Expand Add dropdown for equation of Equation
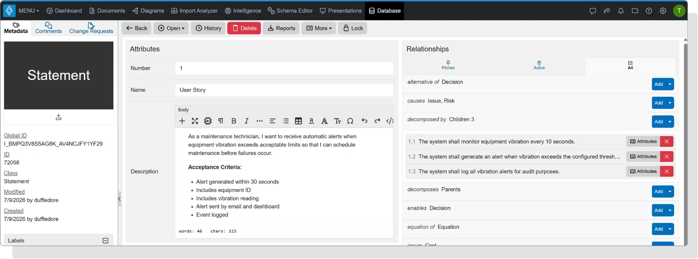Image resolution: width=698 pixels, height=259 pixels. pyautogui.click(x=670, y=229)
